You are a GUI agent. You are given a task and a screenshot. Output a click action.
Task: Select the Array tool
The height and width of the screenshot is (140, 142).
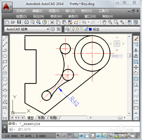[x=136, y=62]
